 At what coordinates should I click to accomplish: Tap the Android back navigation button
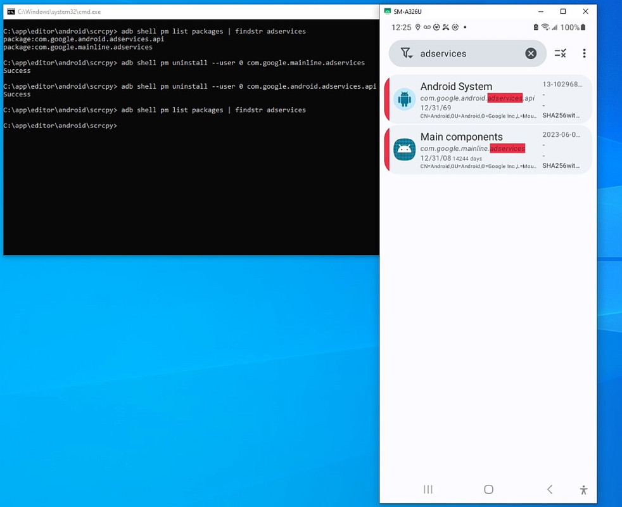(550, 489)
